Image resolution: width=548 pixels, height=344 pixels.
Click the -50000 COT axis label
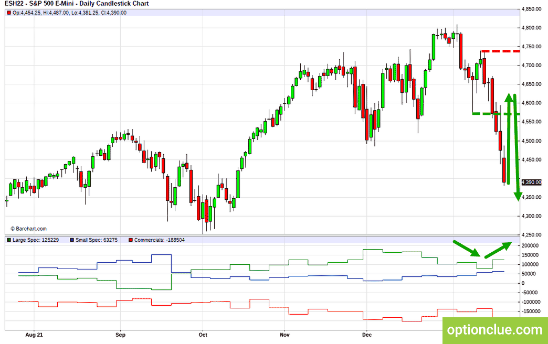click(x=530, y=293)
